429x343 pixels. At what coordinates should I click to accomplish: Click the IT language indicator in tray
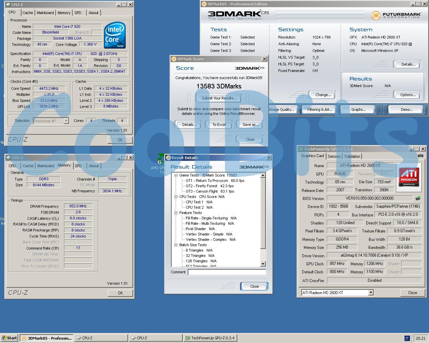tap(407, 338)
